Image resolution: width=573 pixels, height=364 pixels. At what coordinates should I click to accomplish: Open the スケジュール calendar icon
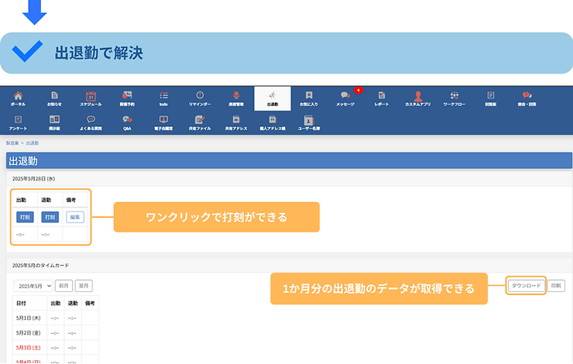coord(91,98)
